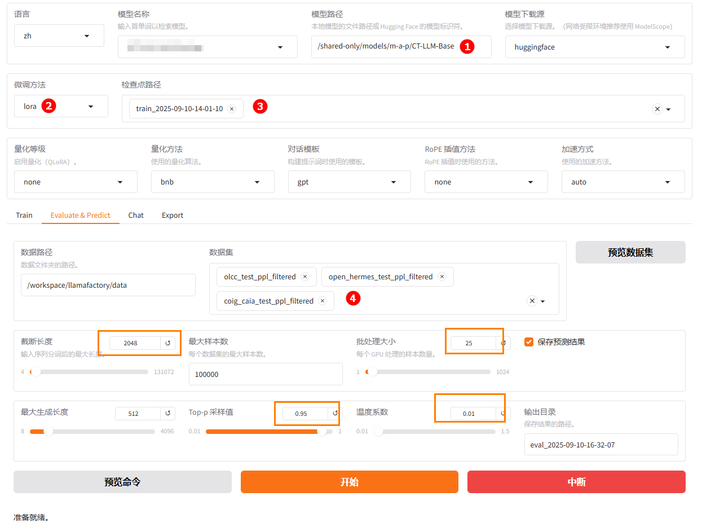Click the 开始 button
This screenshot has width=702, height=527.
(349, 482)
